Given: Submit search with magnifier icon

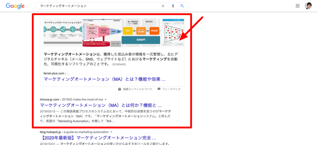Looking at the screenshot, I should point(182,6).
